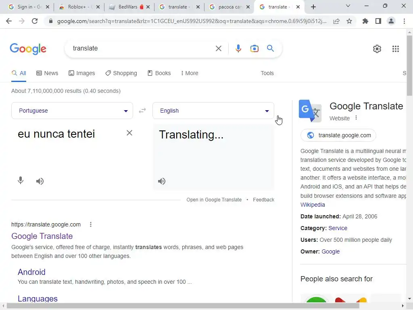Open more options next to Website label
The image size is (413, 310).
(356, 117)
